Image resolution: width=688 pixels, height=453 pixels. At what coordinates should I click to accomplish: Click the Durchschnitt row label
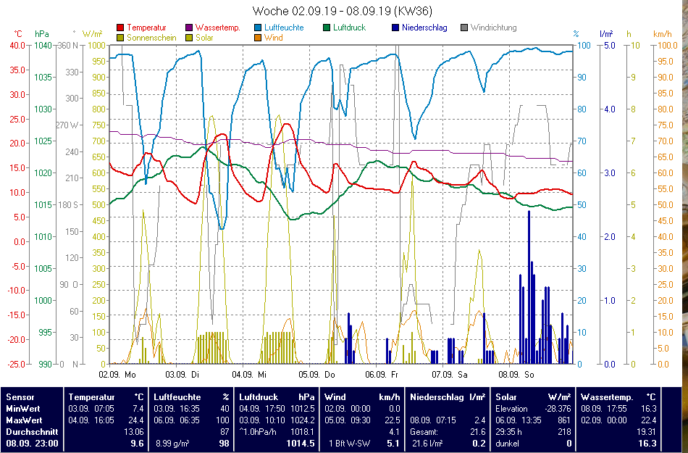coord(32,432)
